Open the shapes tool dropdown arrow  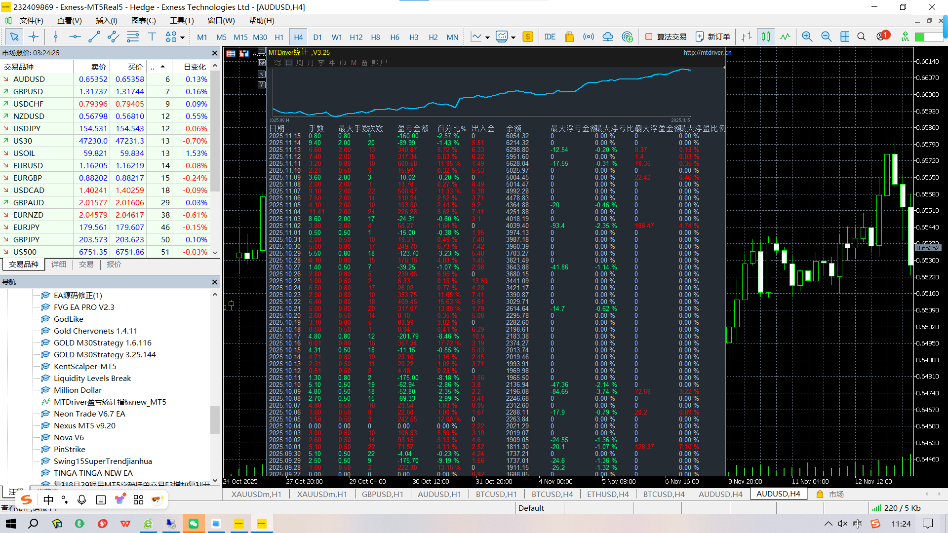point(183,38)
